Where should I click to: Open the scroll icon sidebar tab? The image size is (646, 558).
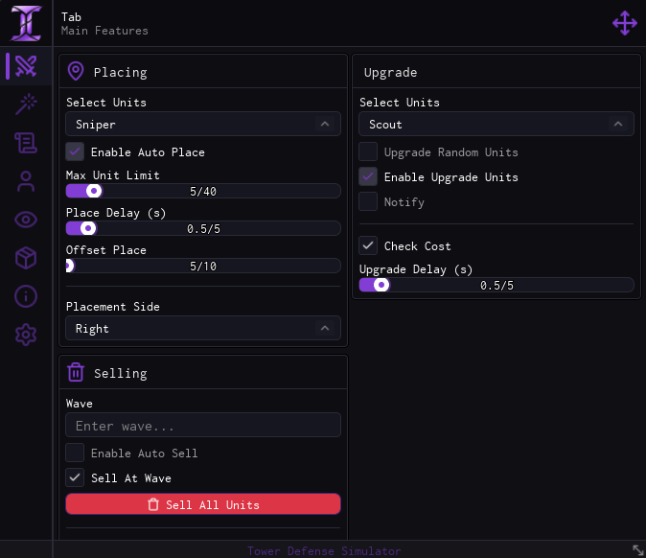click(26, 143)
